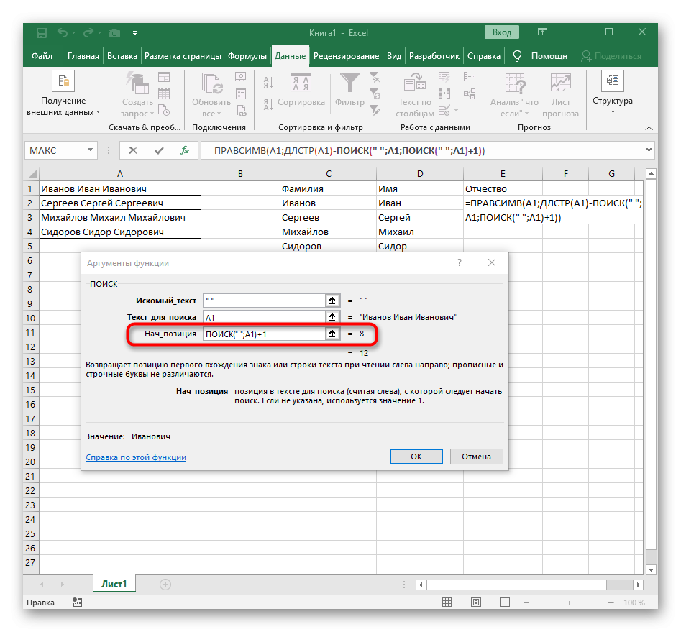This screenshot has width=681, height=632.
Task: Click the question mark help icon in dialog
Action: coord(460,263)
